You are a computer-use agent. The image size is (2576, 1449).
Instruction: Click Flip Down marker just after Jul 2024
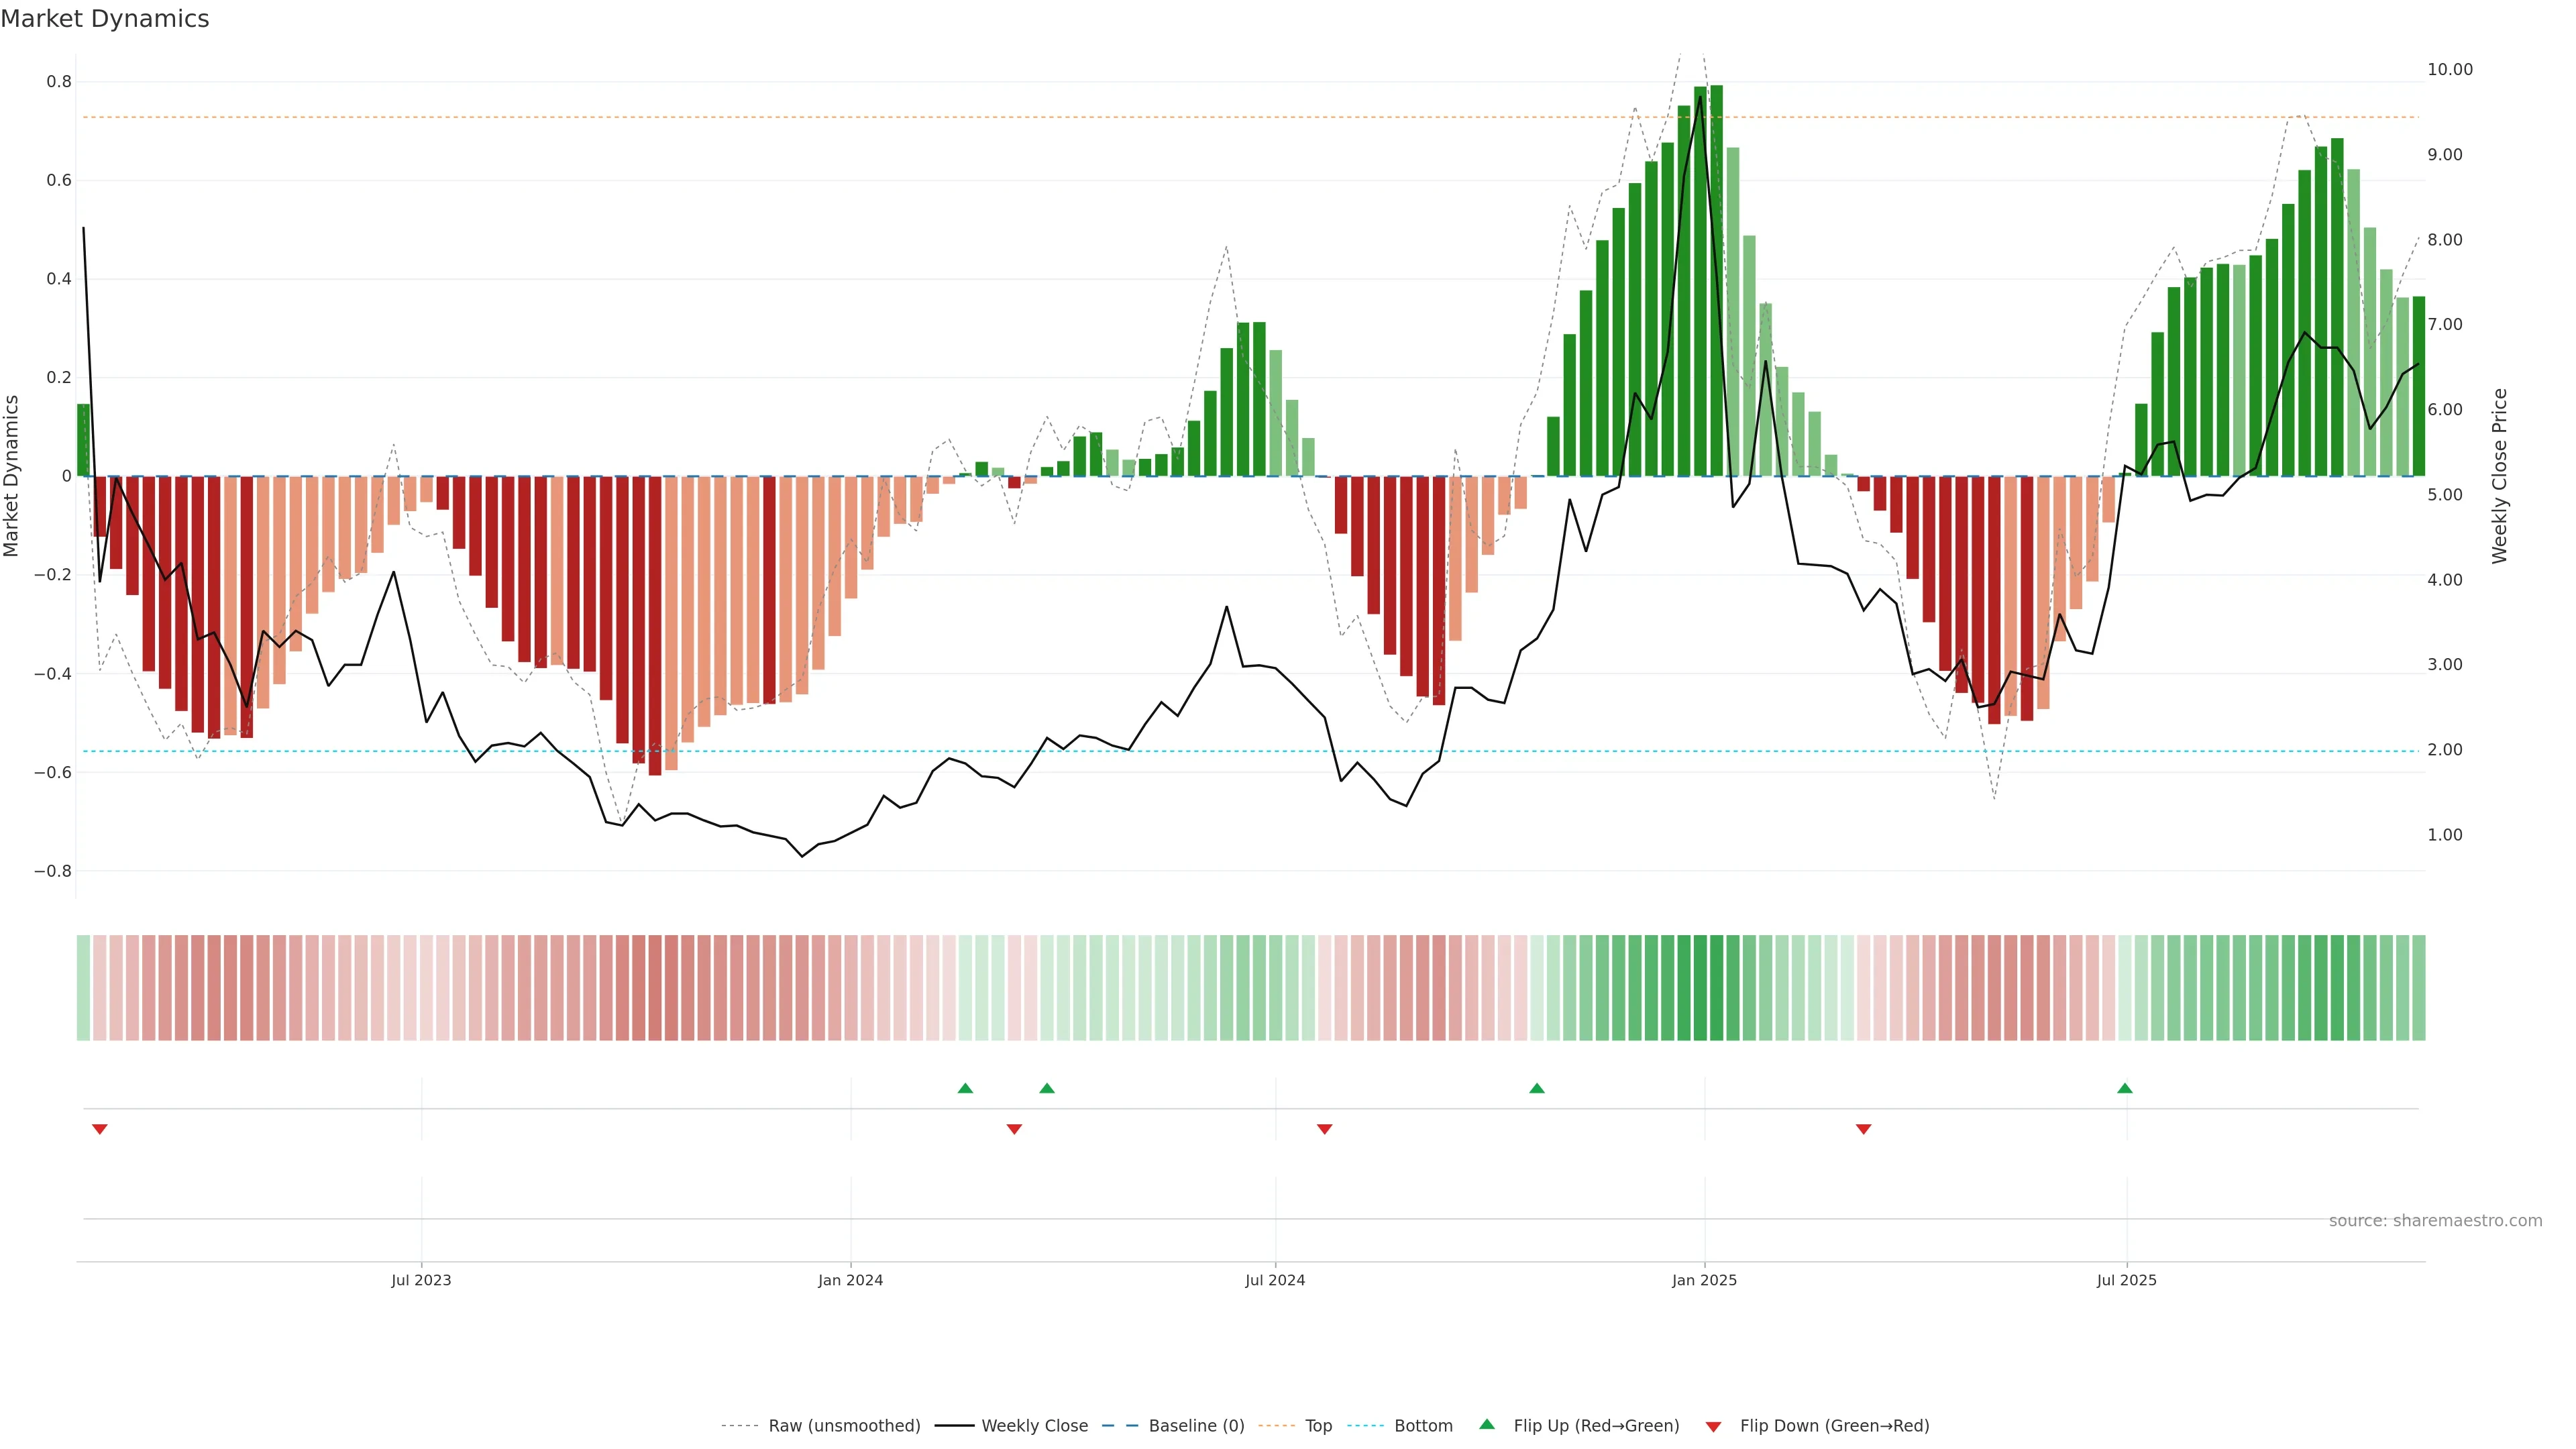click(x=1324, y=1129)
